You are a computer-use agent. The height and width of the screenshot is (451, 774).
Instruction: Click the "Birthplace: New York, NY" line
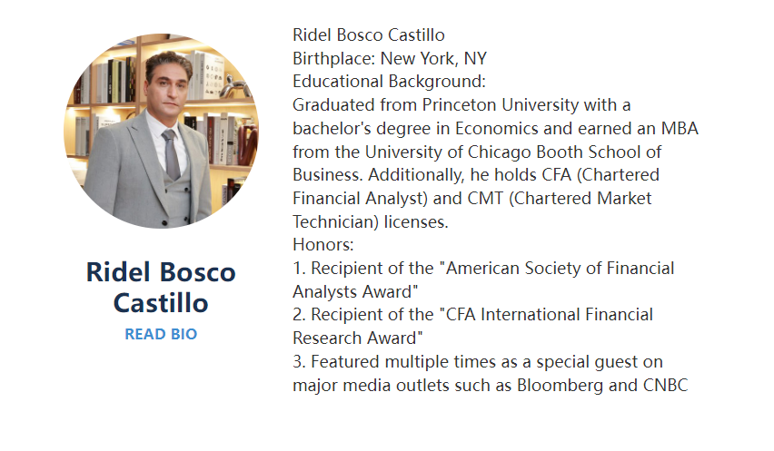[389, 59]
